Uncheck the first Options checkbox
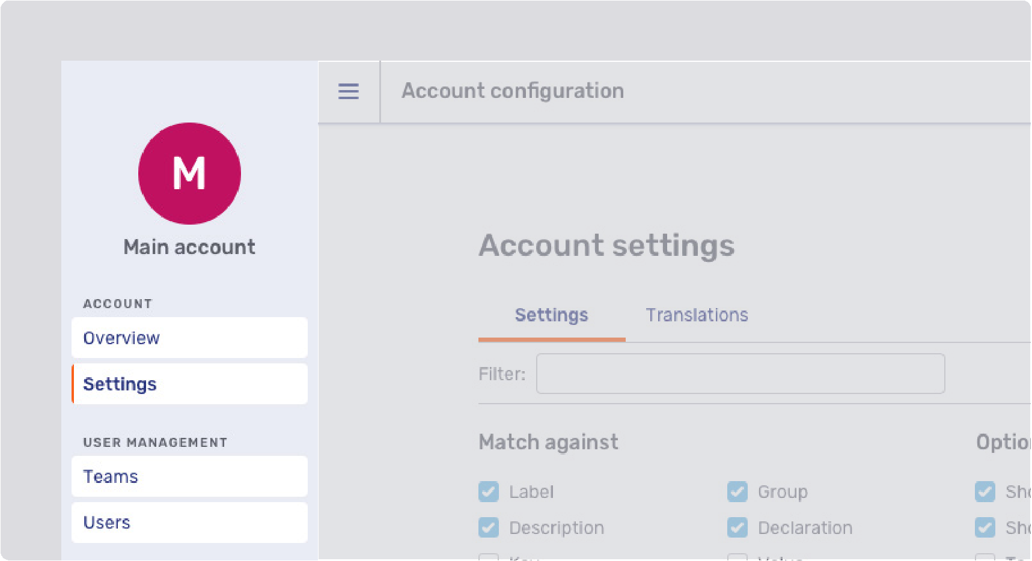1032x561 pixels. (985, 491)
